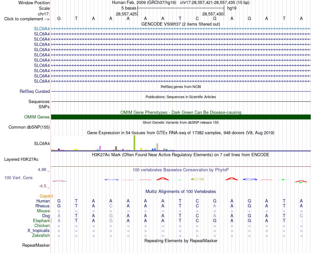Click the OMIM Genes track label

click(37, 117)
